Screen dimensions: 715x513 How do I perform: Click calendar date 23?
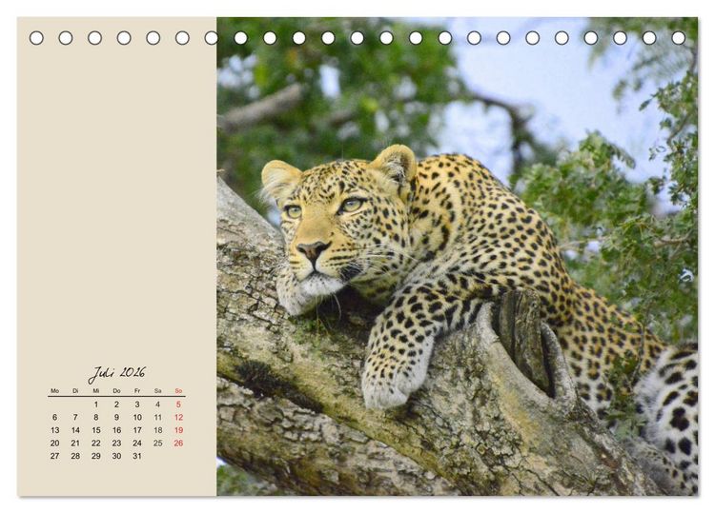pyautogui.click(x=116, y=443)
